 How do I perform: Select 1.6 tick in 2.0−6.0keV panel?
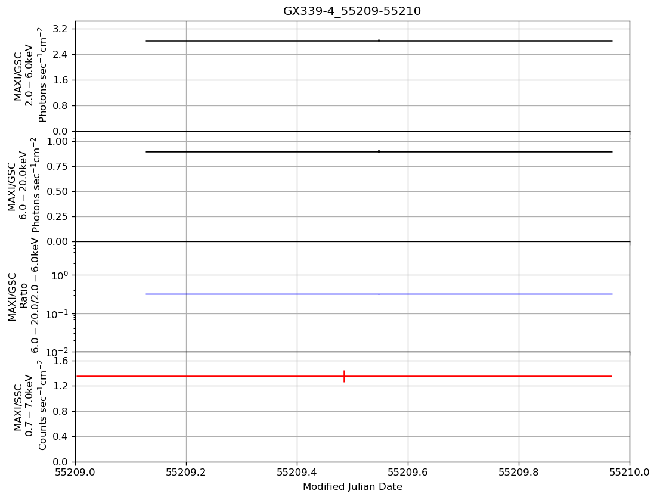(x=60, y=80)
